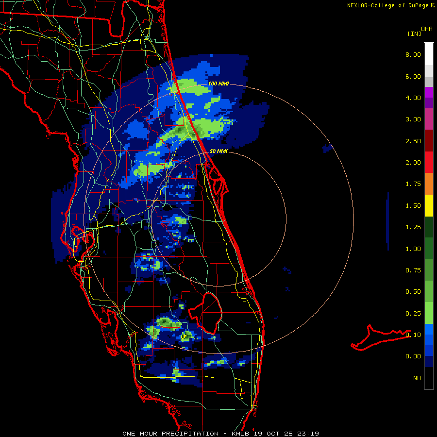Click the OHA product label above legend
This screenshot has height=437, width=437.
tap(427, 29)
